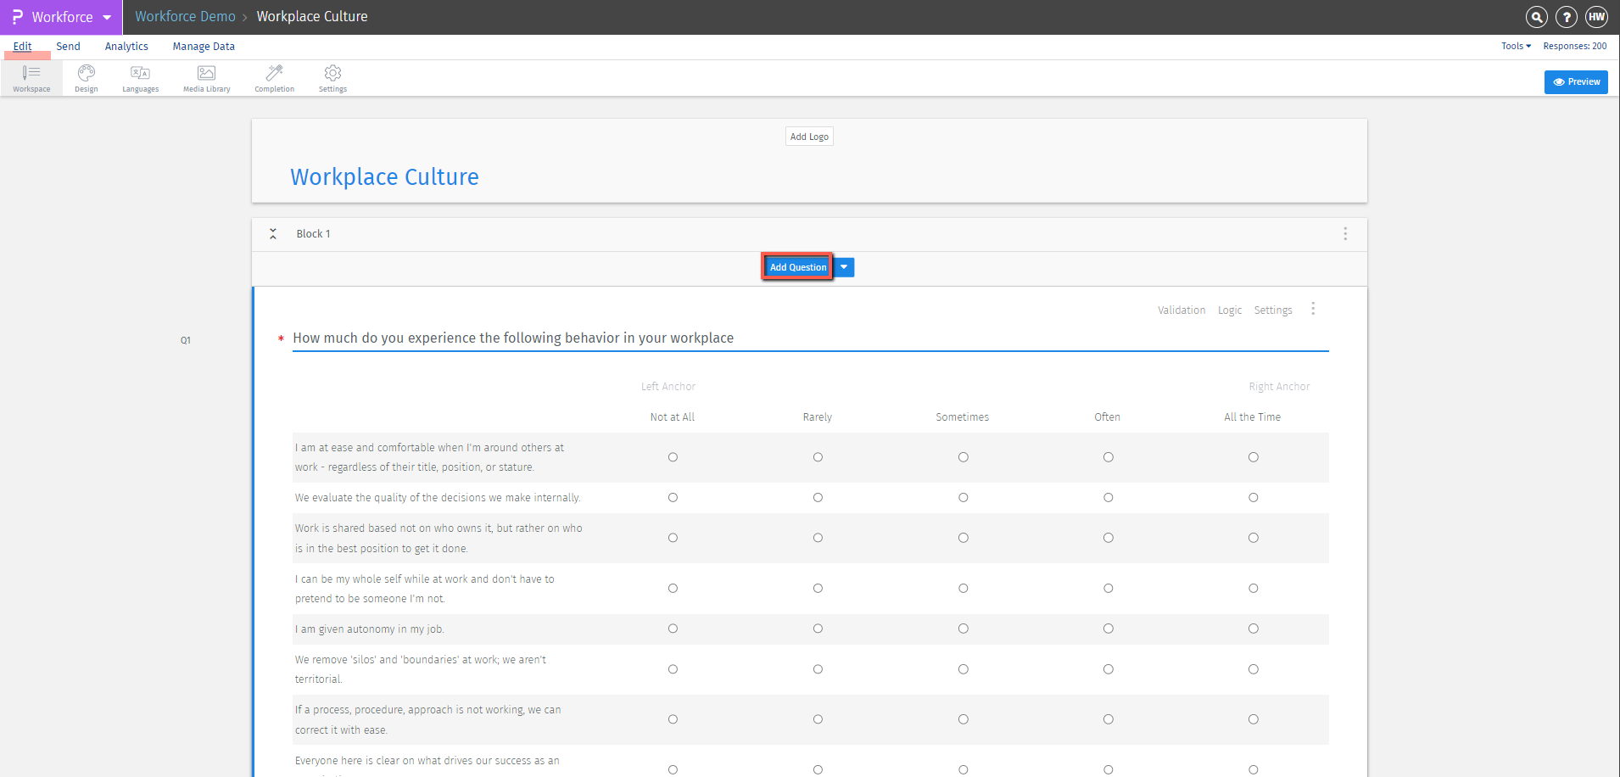Expand the Workforce product dropdown

107,17
